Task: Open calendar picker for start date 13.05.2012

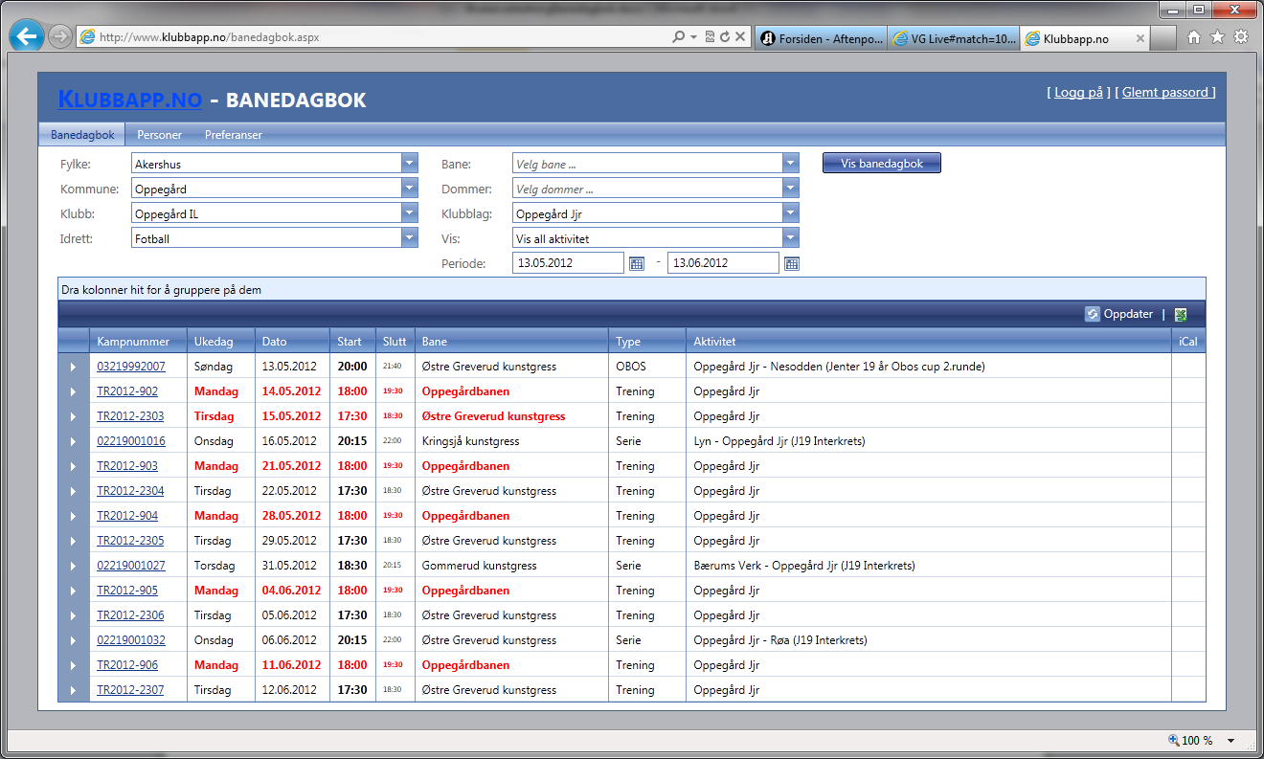Action: click(637, 263)
